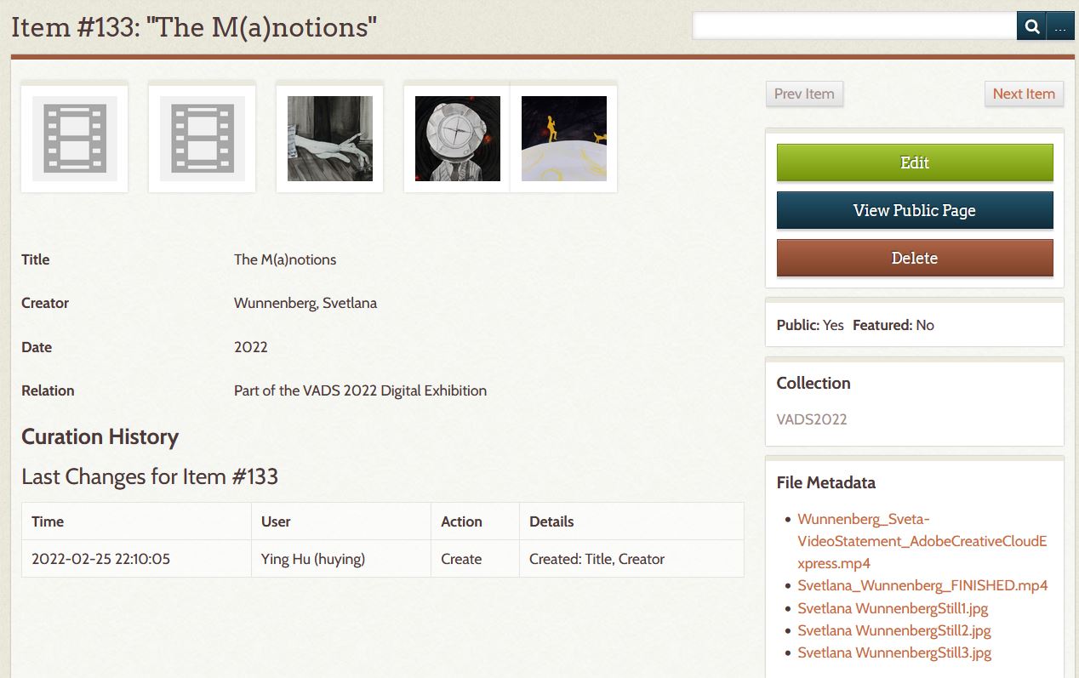Go to the Prev Item
Viewport: 1079px width, 678px height.
pyautogui.click(x=804, y=94)
